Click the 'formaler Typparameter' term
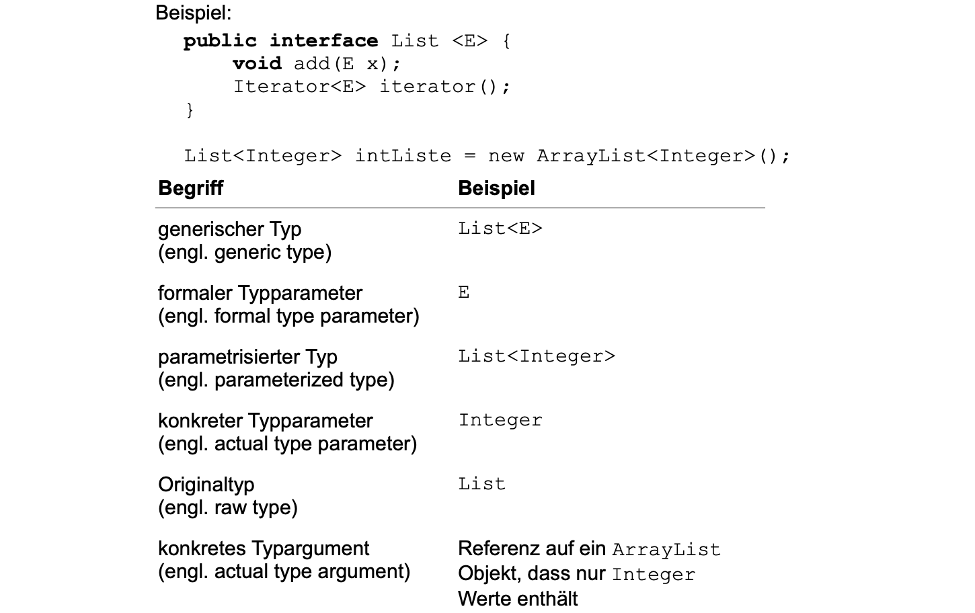The height and width of the screenshot is (613, 975). (x=260, y=293)
